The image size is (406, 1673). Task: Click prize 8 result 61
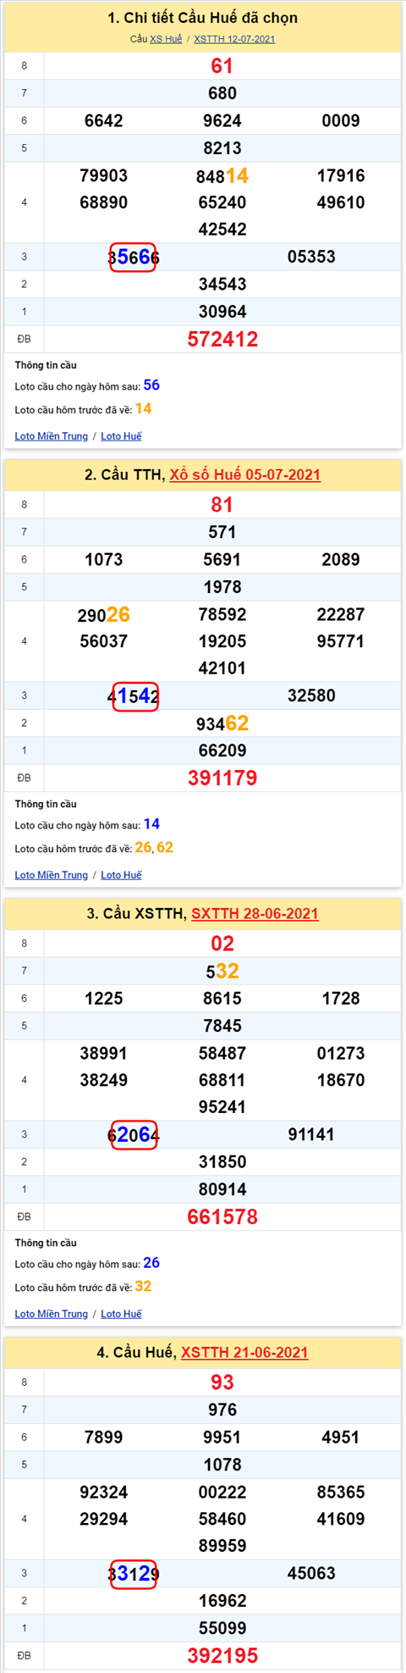coord(222,66)
